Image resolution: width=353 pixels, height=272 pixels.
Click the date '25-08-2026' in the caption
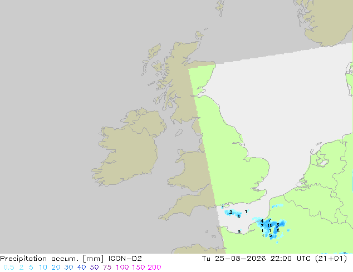(x=240, y=259)
